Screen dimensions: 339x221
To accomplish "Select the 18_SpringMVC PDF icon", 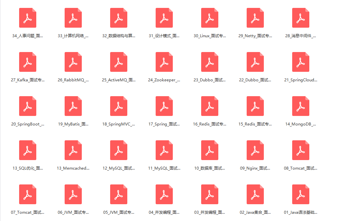I will (119, 106).
